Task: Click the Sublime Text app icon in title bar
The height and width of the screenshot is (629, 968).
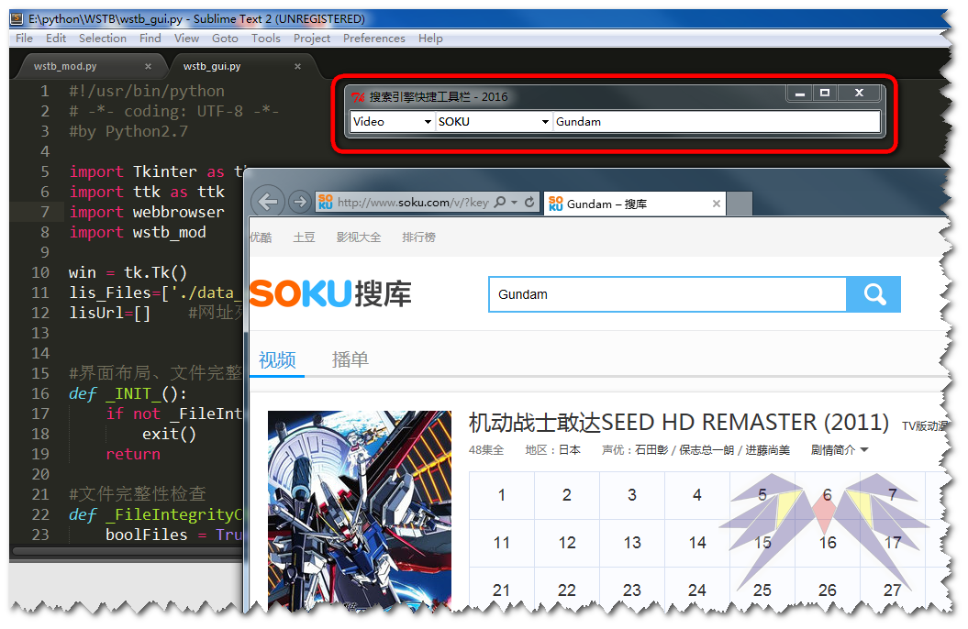Action: pyautogui.click(x=17, y=18)
